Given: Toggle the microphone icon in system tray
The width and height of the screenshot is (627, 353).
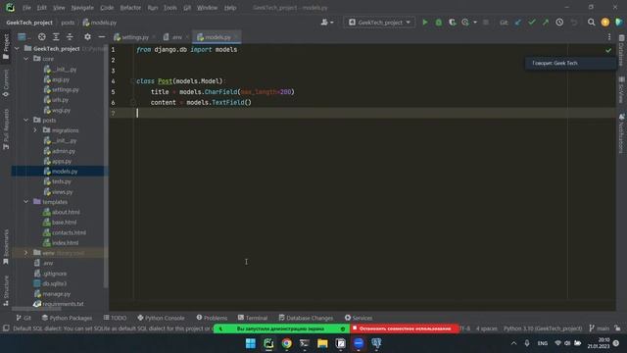Looking at the screenshot, I should (527, 343).
